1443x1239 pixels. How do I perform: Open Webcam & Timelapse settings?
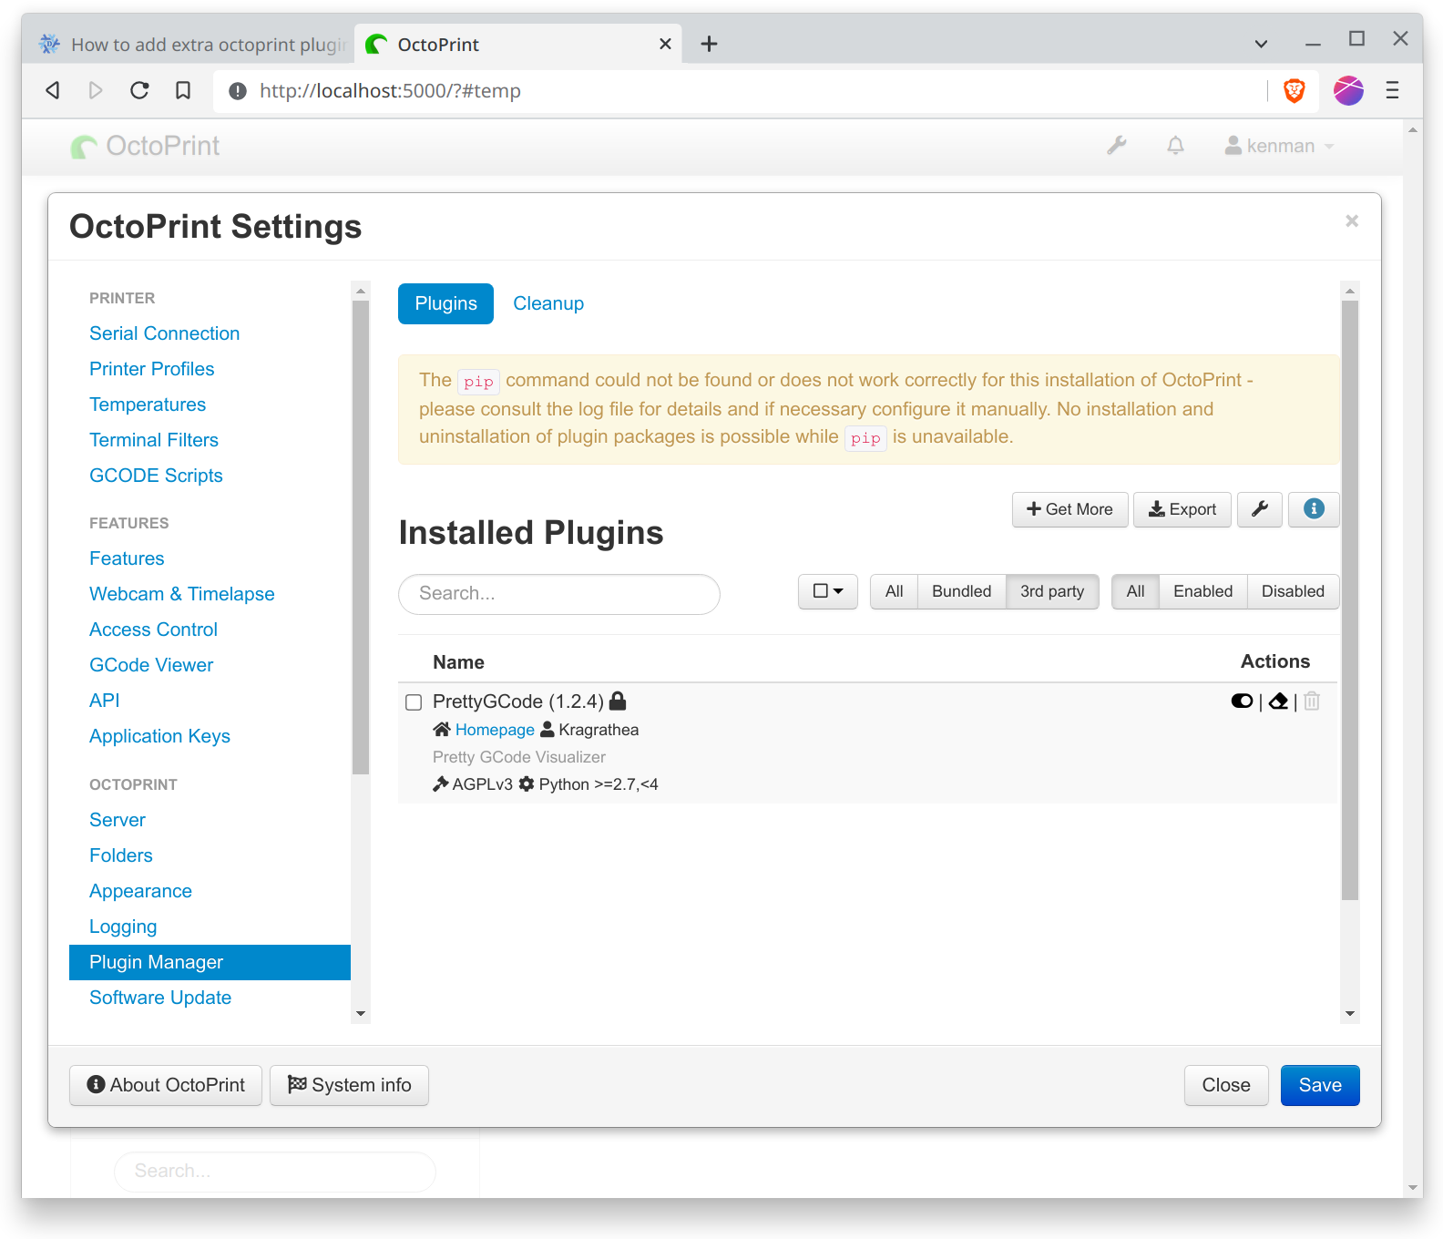[x=181, y=594]
